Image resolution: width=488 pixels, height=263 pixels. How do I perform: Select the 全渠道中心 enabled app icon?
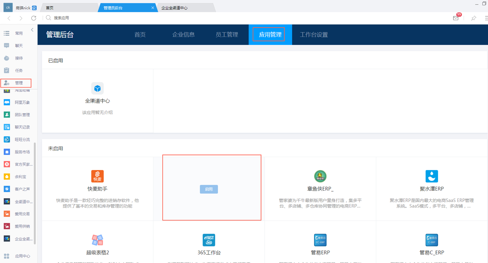pos(97,88)
